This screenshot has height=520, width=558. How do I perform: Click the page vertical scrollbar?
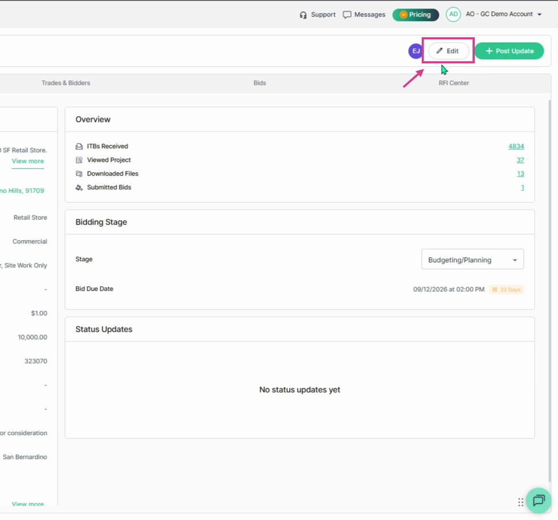(549, 290)
